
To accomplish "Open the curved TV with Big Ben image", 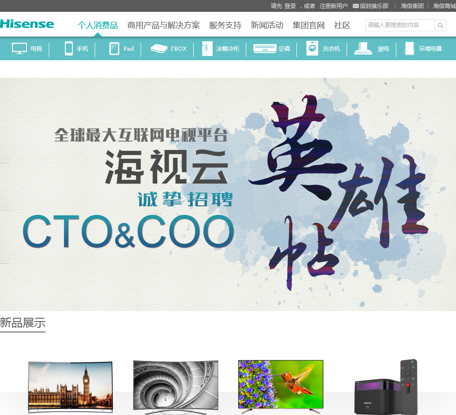I will point(71,387).
